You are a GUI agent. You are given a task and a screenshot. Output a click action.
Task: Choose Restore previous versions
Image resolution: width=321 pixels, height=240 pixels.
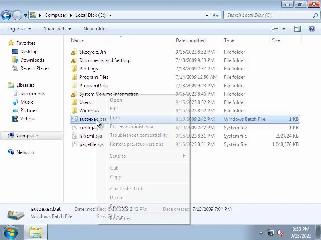click(143, 144)
